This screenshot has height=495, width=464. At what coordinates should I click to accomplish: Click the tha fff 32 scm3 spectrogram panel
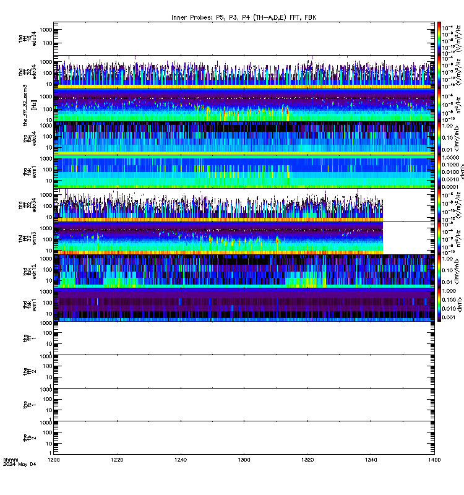[x=244, y=105]
